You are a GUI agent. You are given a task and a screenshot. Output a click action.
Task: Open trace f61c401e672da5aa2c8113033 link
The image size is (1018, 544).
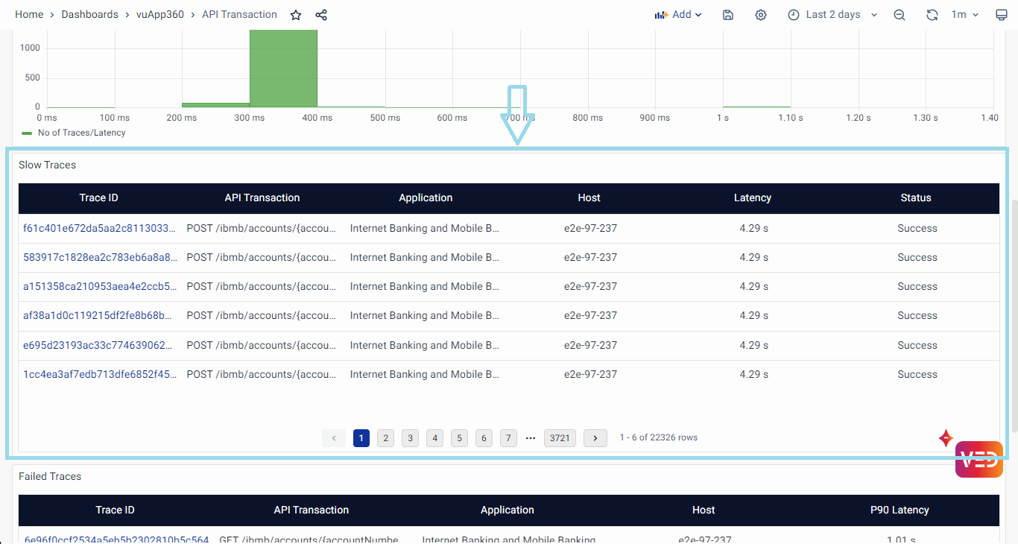pos(100,229)
